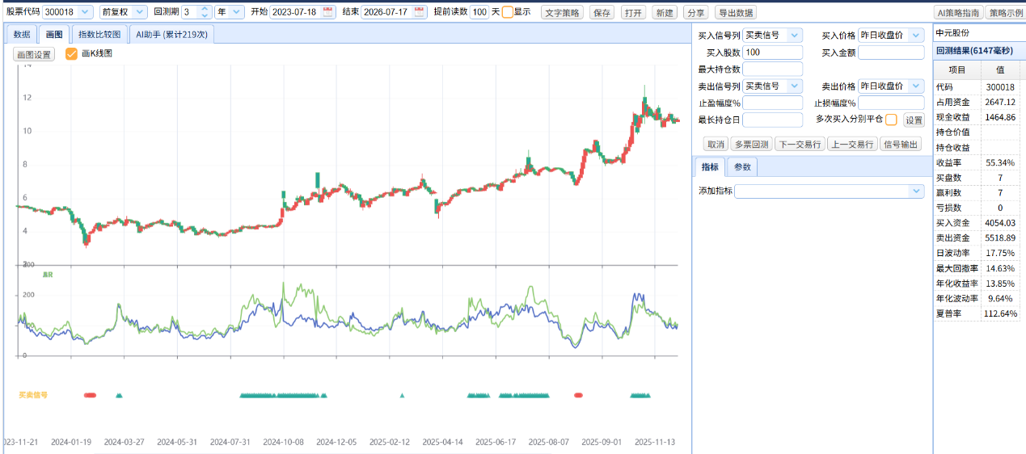Select the 夏普率 value 112.64%

tap(1000, 313)
